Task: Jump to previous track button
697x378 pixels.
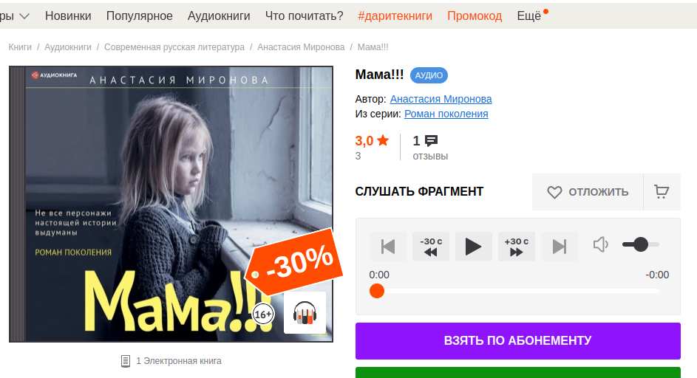Action: [x=388, y=247]
